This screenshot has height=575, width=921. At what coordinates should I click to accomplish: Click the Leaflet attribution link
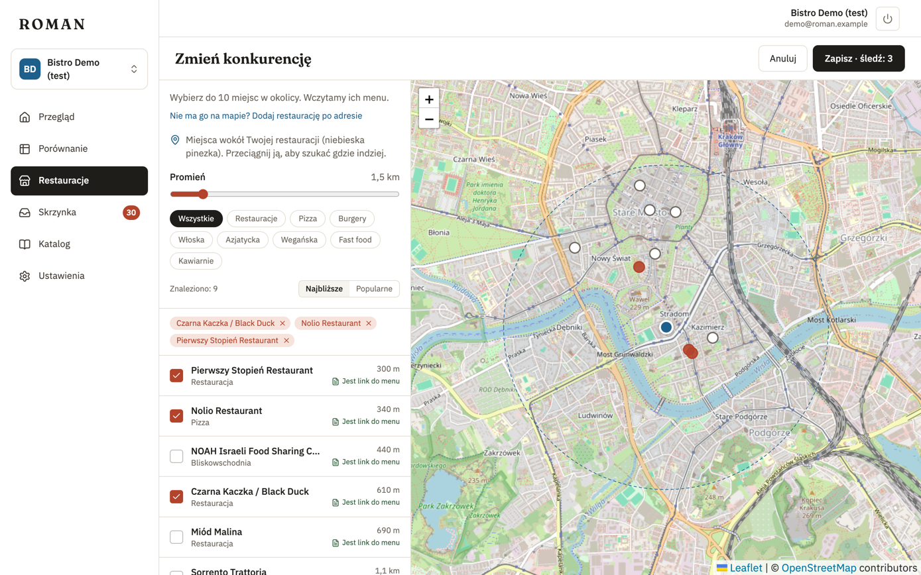[739, 568]
